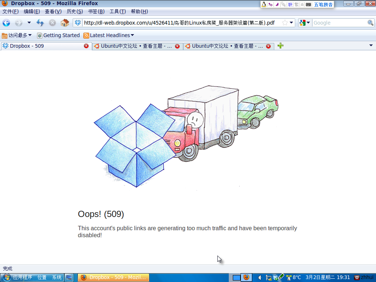376x282 pixels.
Task: Toggle the lock icon in IME bar
Action: point(302,4)
